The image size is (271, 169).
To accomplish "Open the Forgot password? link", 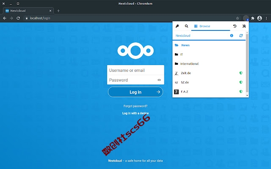I will pyautogui.click(x=135, y=106).
